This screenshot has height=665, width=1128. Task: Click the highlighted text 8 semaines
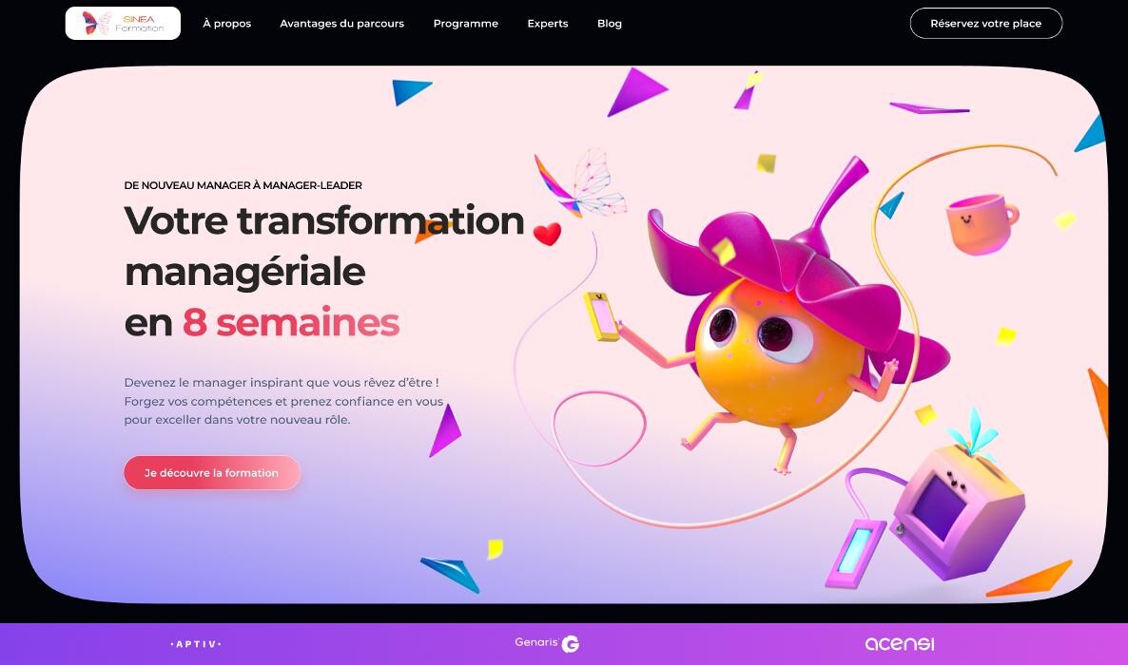pyautogui.click(x=290, y=323)
